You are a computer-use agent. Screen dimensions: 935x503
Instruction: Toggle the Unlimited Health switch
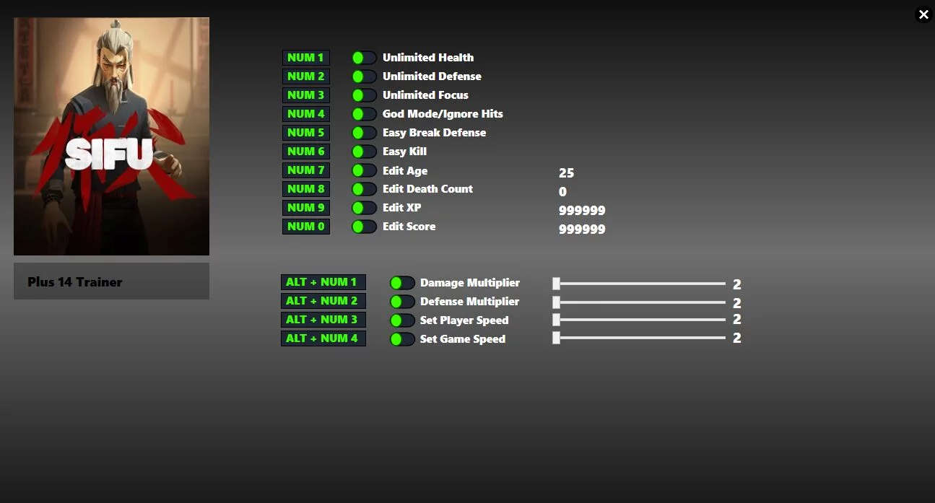[x=364, y=58]
